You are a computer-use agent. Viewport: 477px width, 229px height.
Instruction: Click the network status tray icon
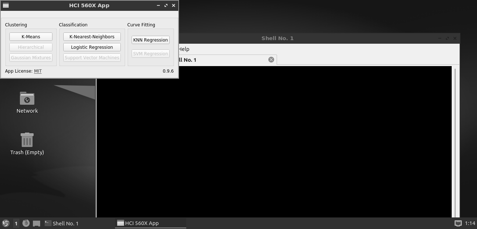pyautogui.click(x=458, y=223)
